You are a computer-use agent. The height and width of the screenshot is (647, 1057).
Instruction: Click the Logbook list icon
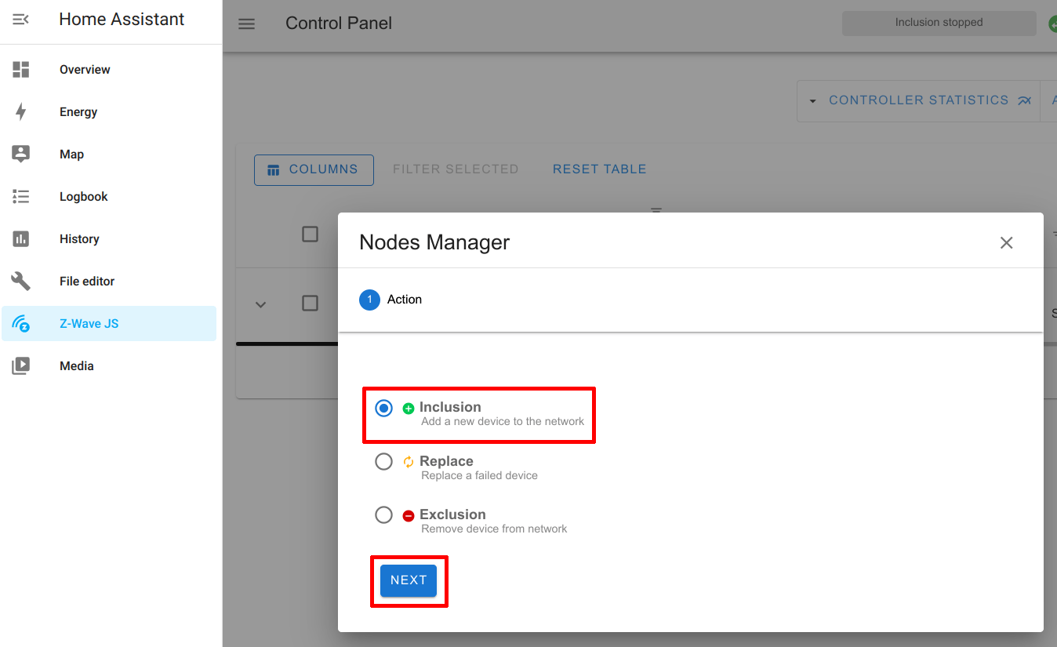pos(21,196)
